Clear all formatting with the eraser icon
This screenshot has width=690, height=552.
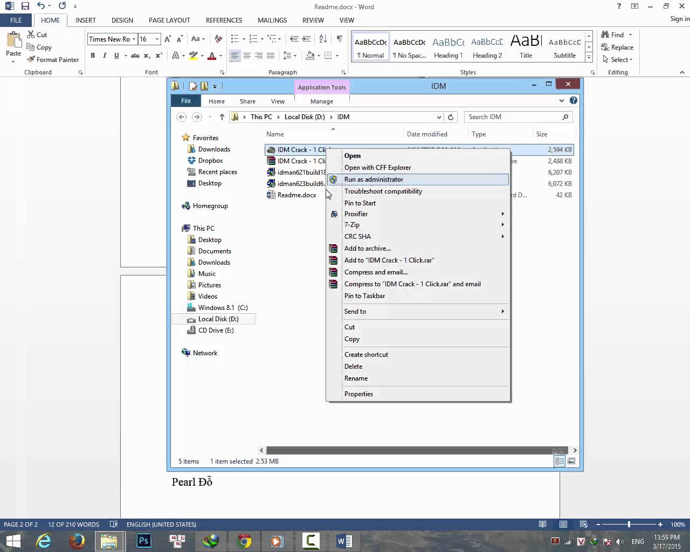[218, 39]
